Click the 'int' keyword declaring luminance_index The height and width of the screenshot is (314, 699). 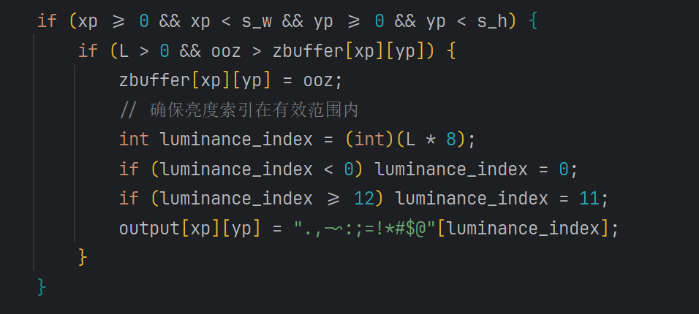tap(134, 139)
